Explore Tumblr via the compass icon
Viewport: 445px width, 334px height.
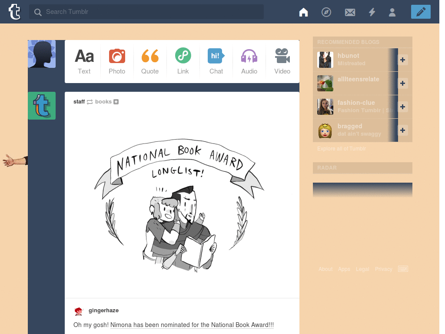pyautogui.click(x=327, y=12)
